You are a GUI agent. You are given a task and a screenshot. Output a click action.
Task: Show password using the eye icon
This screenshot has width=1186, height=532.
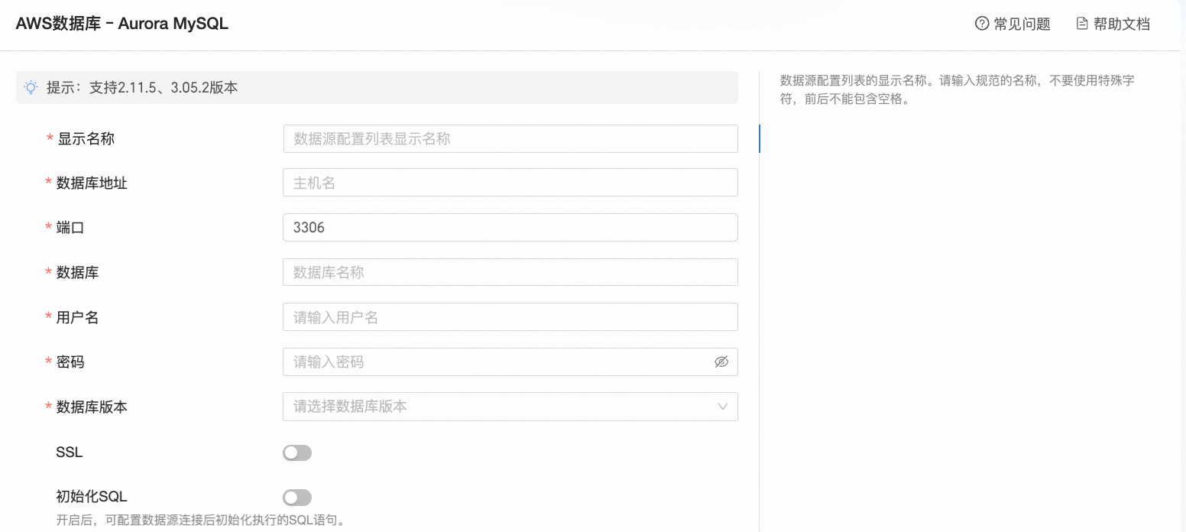721,362
